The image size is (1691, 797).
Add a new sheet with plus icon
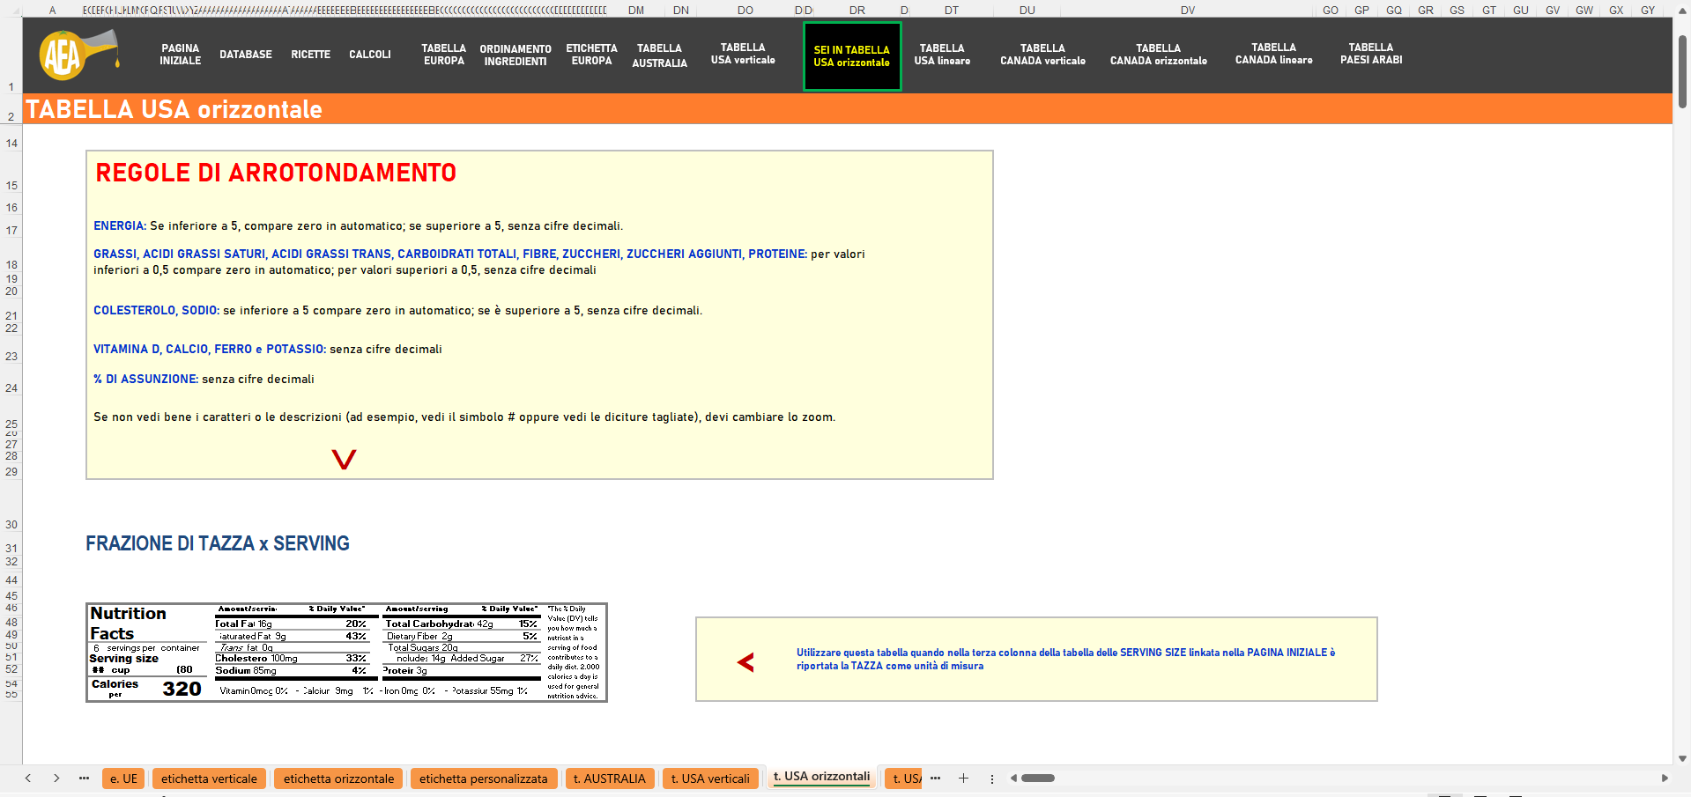click(963, 778)
